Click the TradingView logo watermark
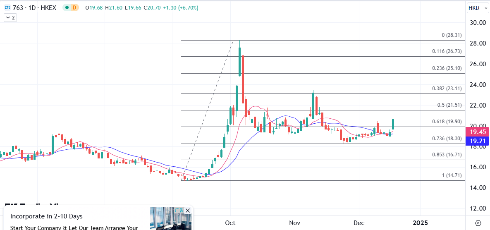Viewport: 490px width, 230px height. coord(37,205)
